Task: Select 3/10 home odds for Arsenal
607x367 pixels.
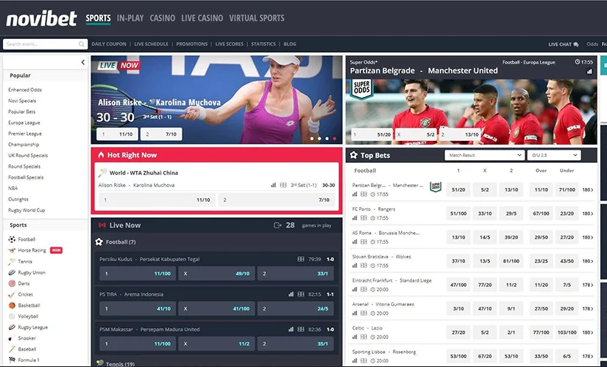Action: point(458,309)
